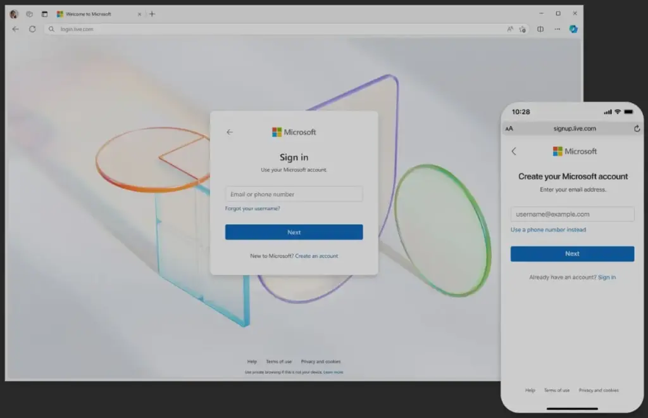Click the Create your Microsoft account heading
The width and height of the screenshot is (648, 418).
[x=573, y=177]
